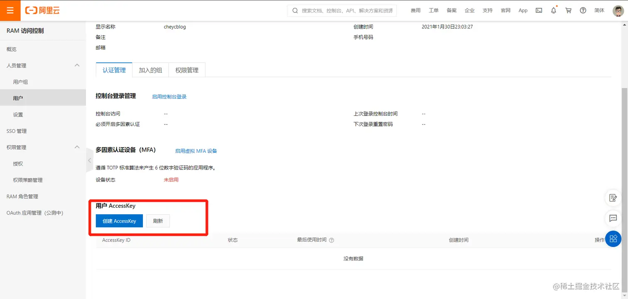Open 用户组 in the sidebar
The image size is (628, 299).
43,82
